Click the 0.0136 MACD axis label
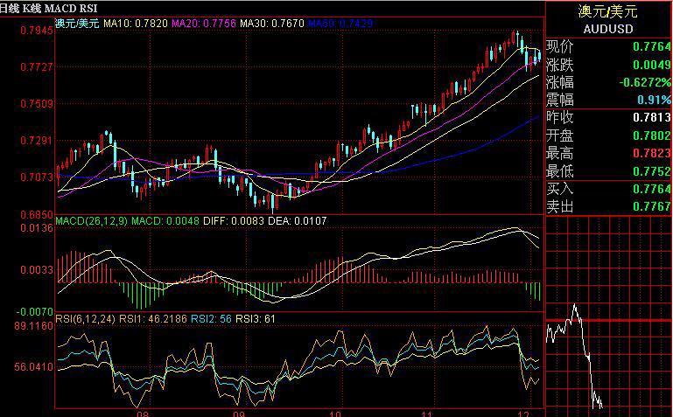 37,228
